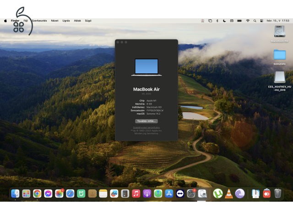This screenshot has height=220, width=293.
Task: Close the About This Mac window
Action: tap(118, 42)
